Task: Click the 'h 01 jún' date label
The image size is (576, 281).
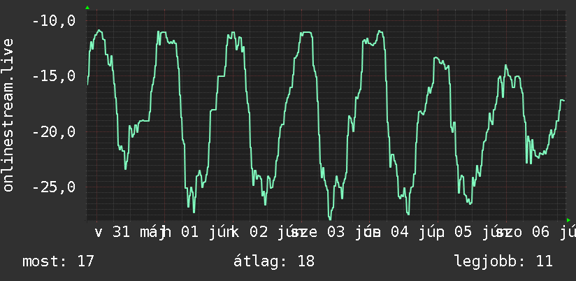Action: pos(199,233)
